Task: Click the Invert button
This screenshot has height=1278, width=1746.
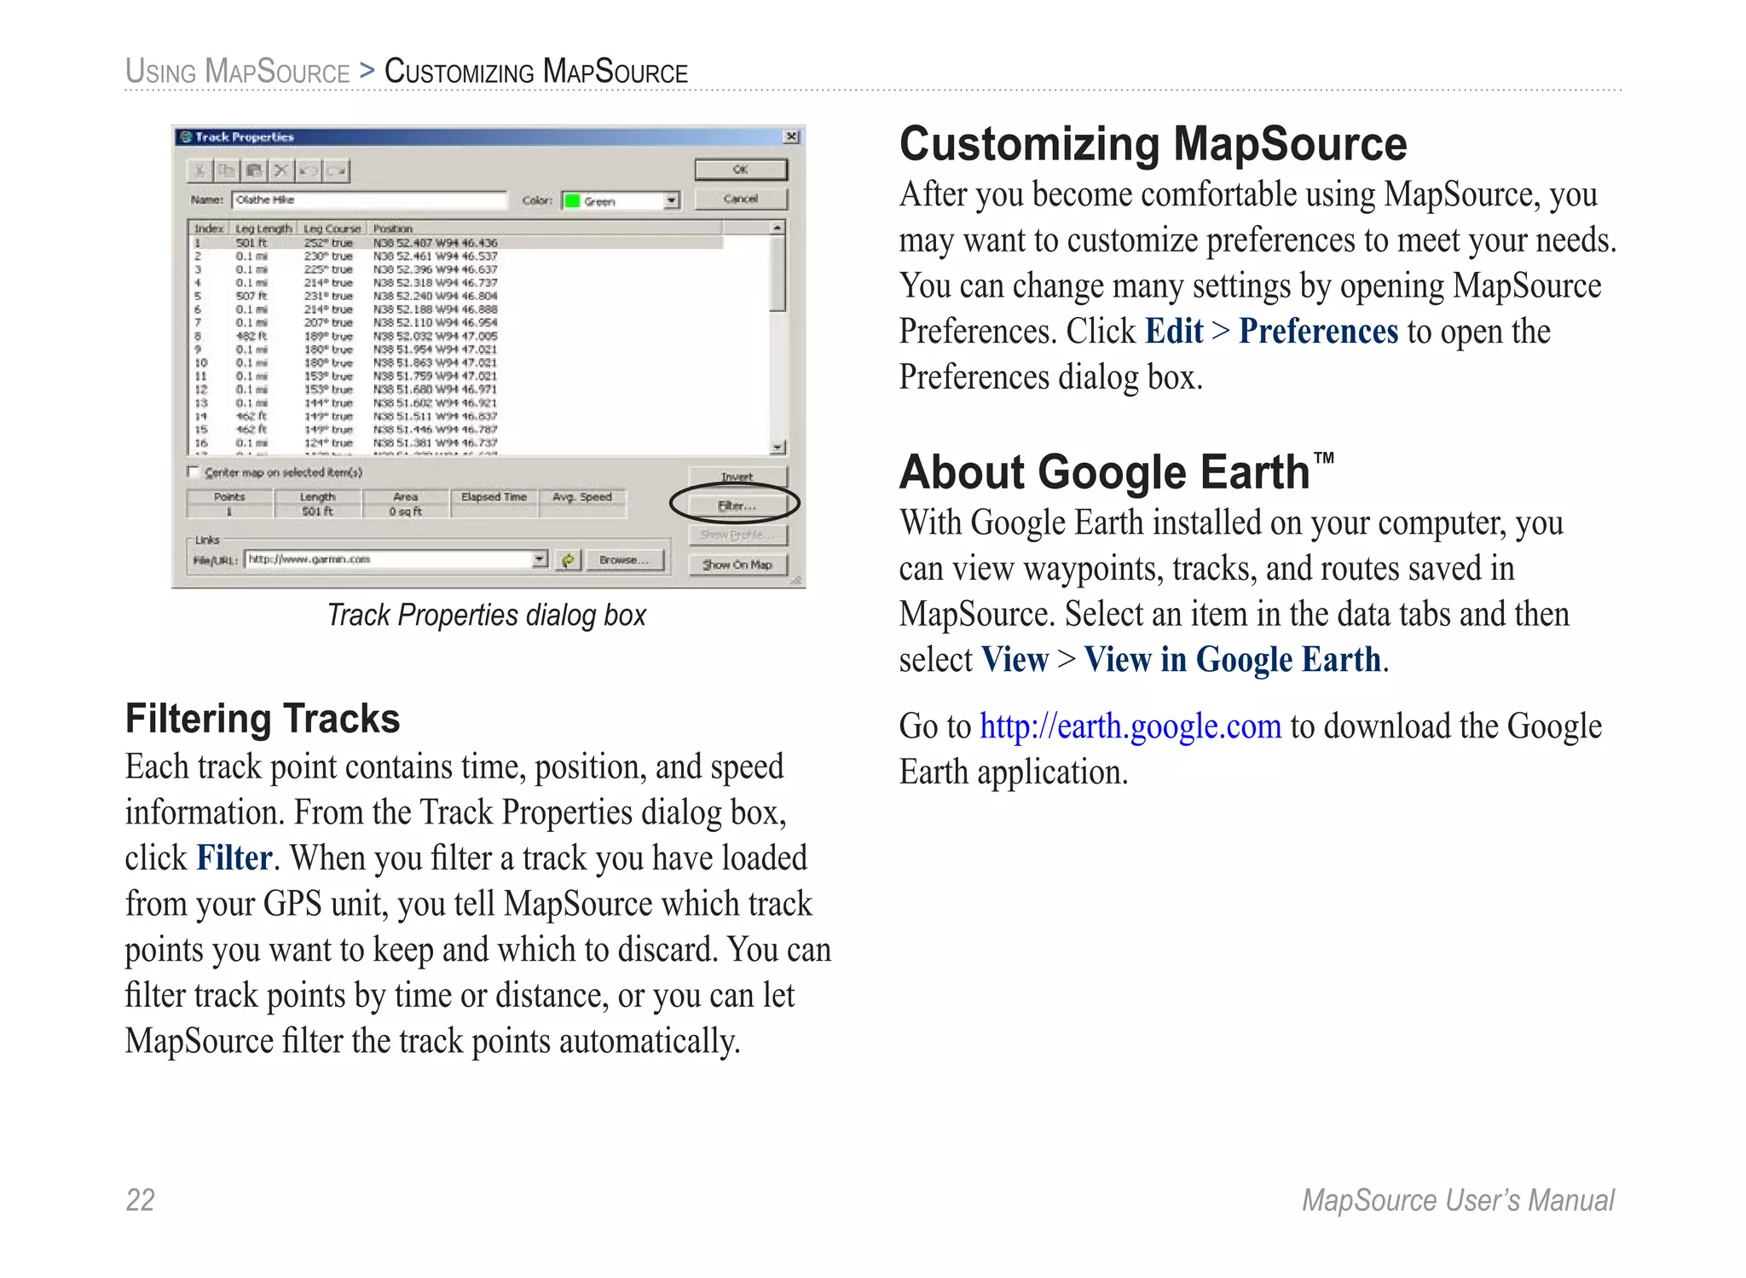Action: pyautogui.click(x=737, y=476)
